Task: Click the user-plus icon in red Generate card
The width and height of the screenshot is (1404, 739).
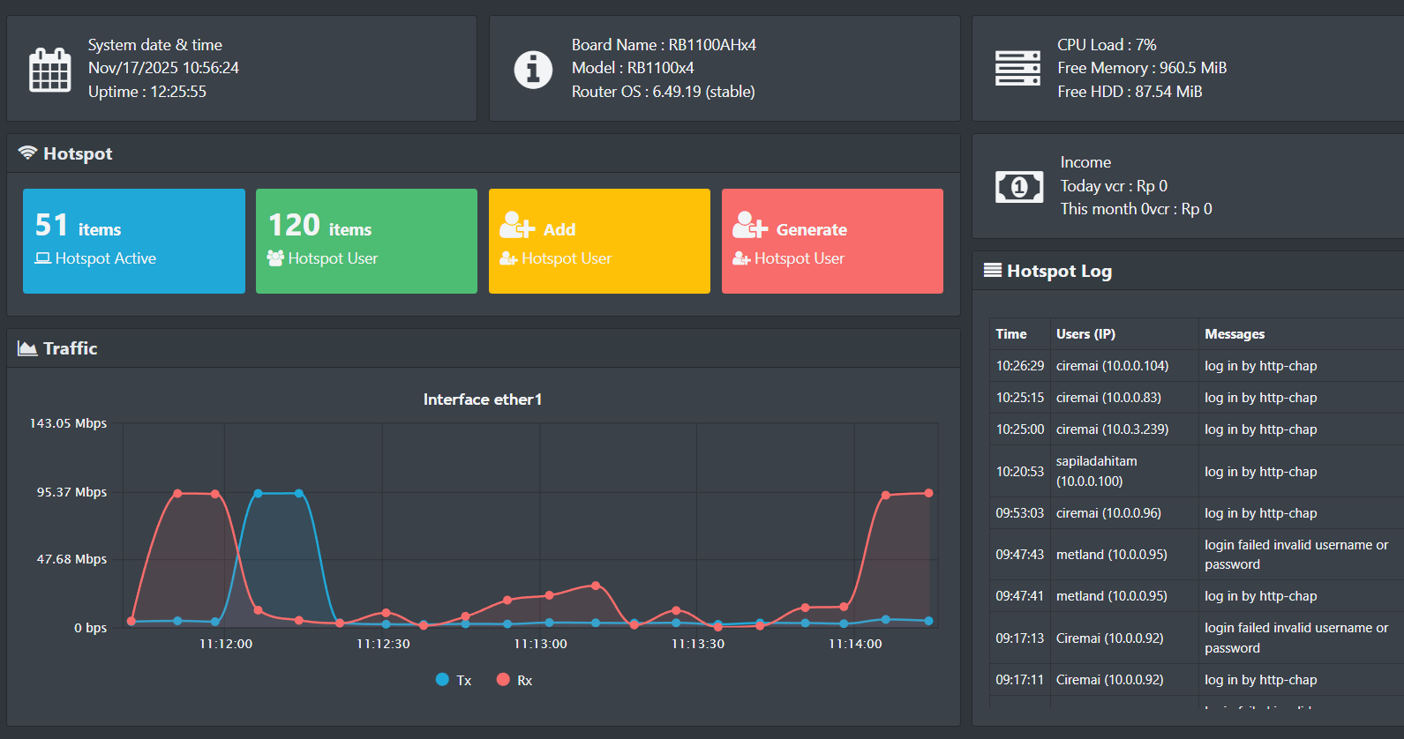Action: pyautogui.click(x=749, y=226)
